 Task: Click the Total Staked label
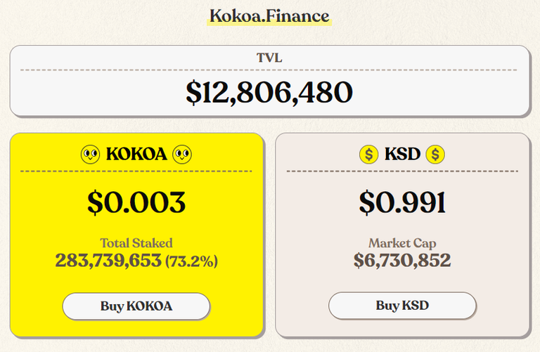click(x=136, y=243)
